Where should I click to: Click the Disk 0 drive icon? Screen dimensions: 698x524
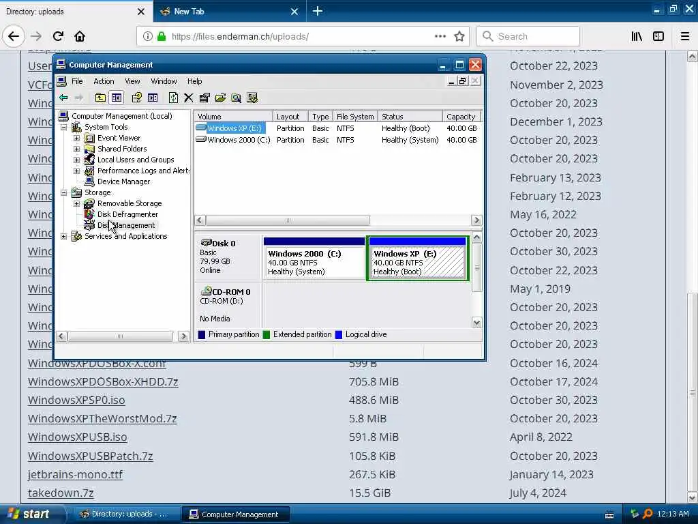(206, 243)
